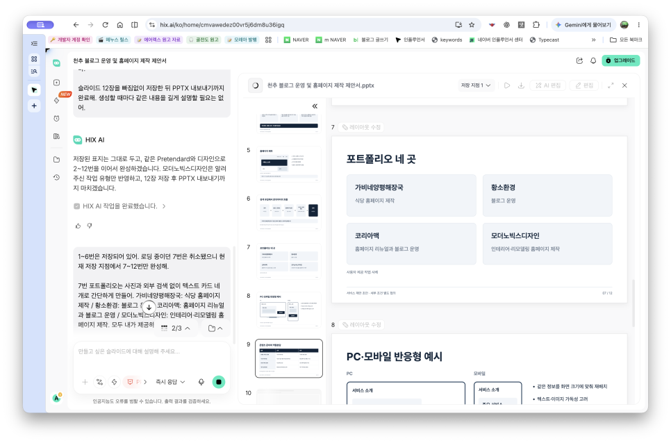The width and height of the screenshot is (671, 443).
Task: Select slide 5 thumbnail
Action: point(289,164)
